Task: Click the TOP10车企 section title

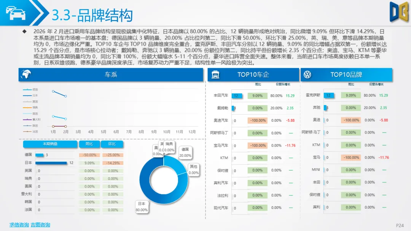Action: pos(253,75)
